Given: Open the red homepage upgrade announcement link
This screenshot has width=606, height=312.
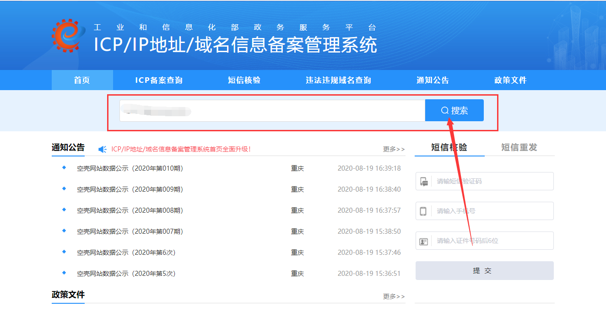Looking at the screenshot, I should (x=181, y=149).
